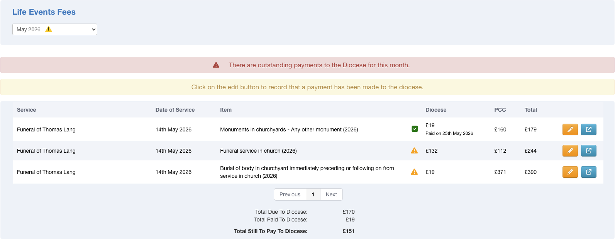Image resolution: width=615 pixels, height=240 pixels.
Task: Toggle the green paid checkmark for Monuments row
Action: tap(415, 129)
